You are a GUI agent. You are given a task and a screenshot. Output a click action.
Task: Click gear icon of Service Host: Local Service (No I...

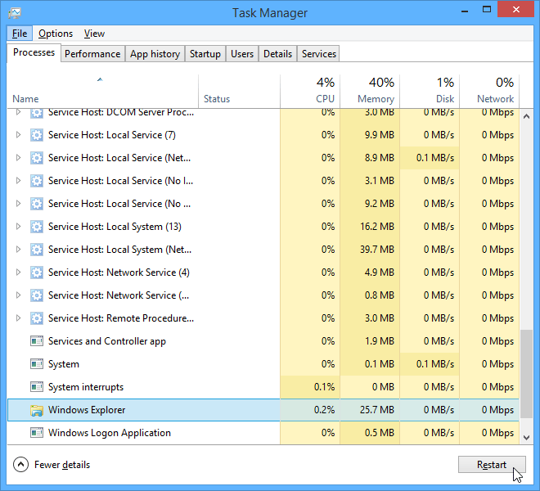point(37,181)
